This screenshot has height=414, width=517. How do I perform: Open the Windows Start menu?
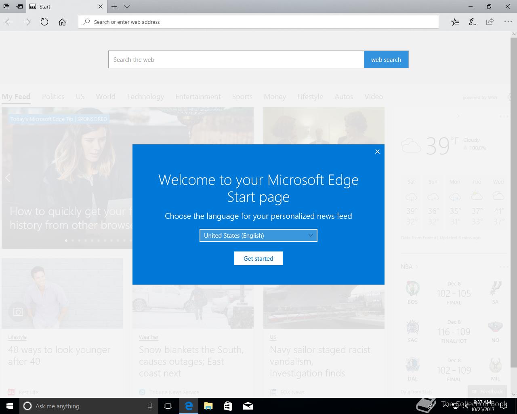point(10,406)
